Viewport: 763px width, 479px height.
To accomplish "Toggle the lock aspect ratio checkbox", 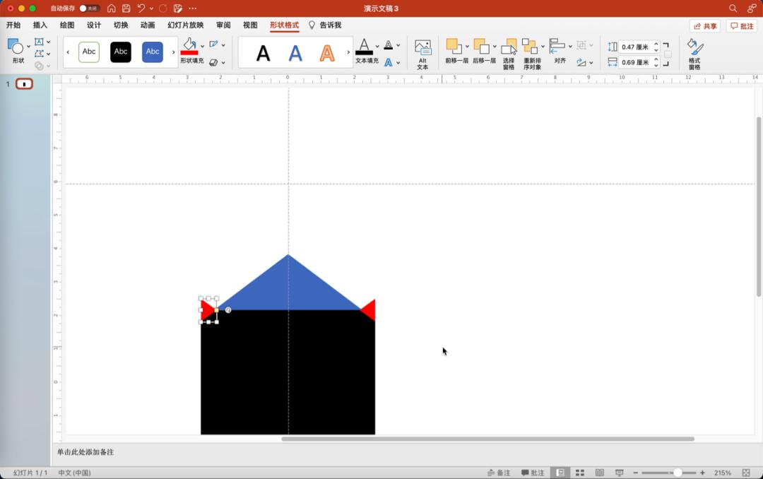I will pyautogui.click(x=668, y=54).
